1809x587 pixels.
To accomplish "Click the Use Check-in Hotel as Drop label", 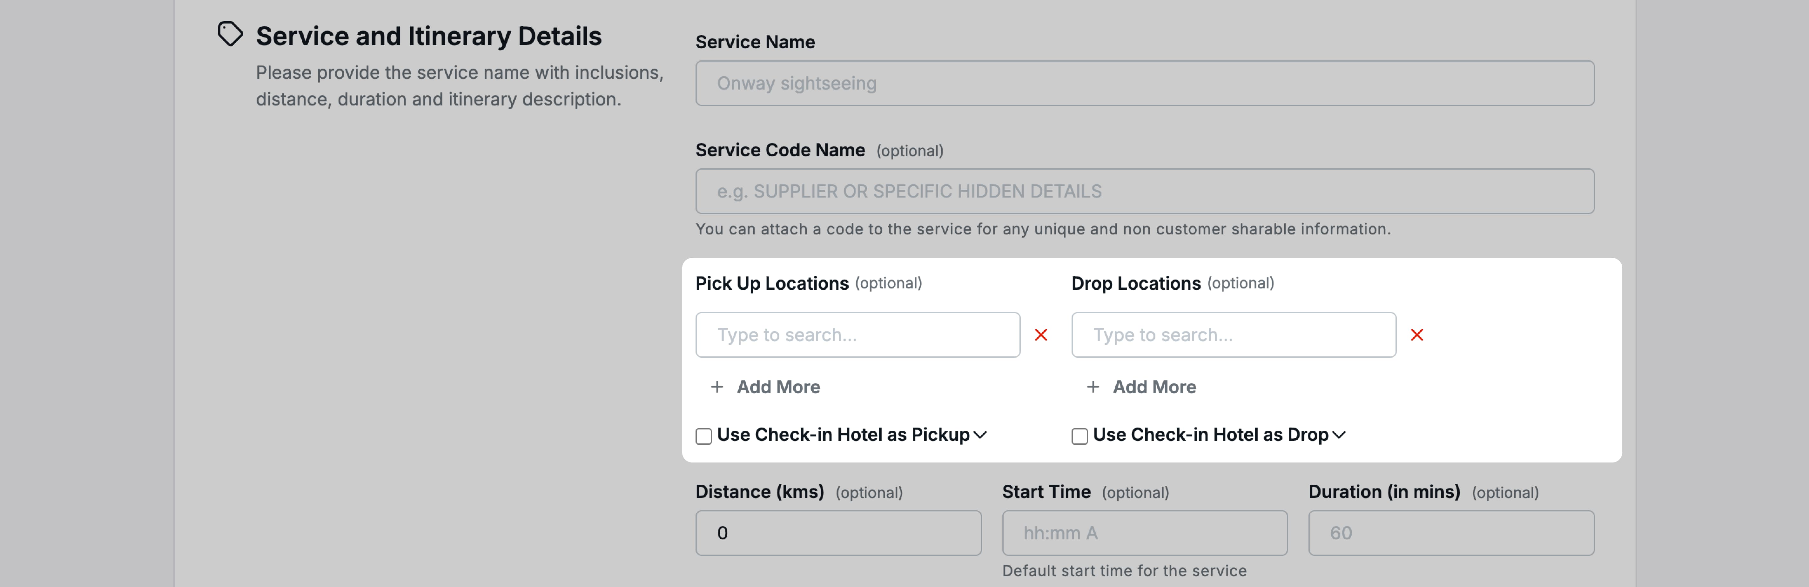I will point(1210,435).
